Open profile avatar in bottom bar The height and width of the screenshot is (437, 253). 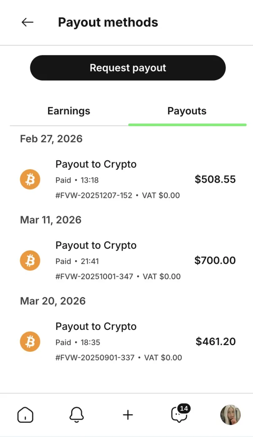[x=230, y=415]
